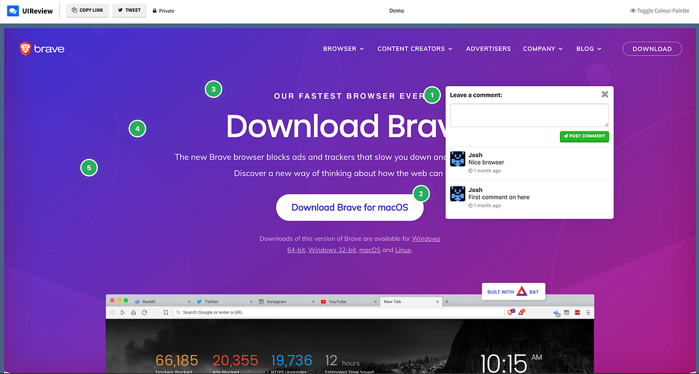Toggle the Colour Palette view
This screenshot has height=374, width=699.
coord(661,11)
